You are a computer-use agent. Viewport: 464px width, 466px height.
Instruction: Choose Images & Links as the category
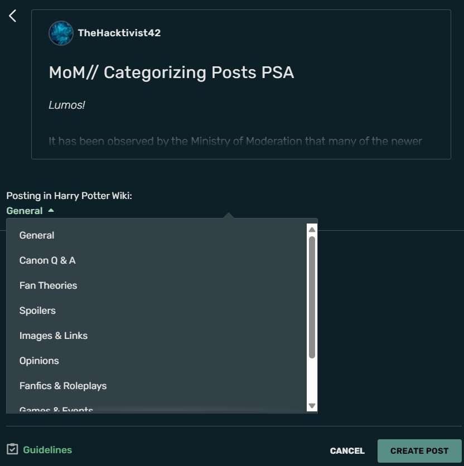[x=54, y=336]
